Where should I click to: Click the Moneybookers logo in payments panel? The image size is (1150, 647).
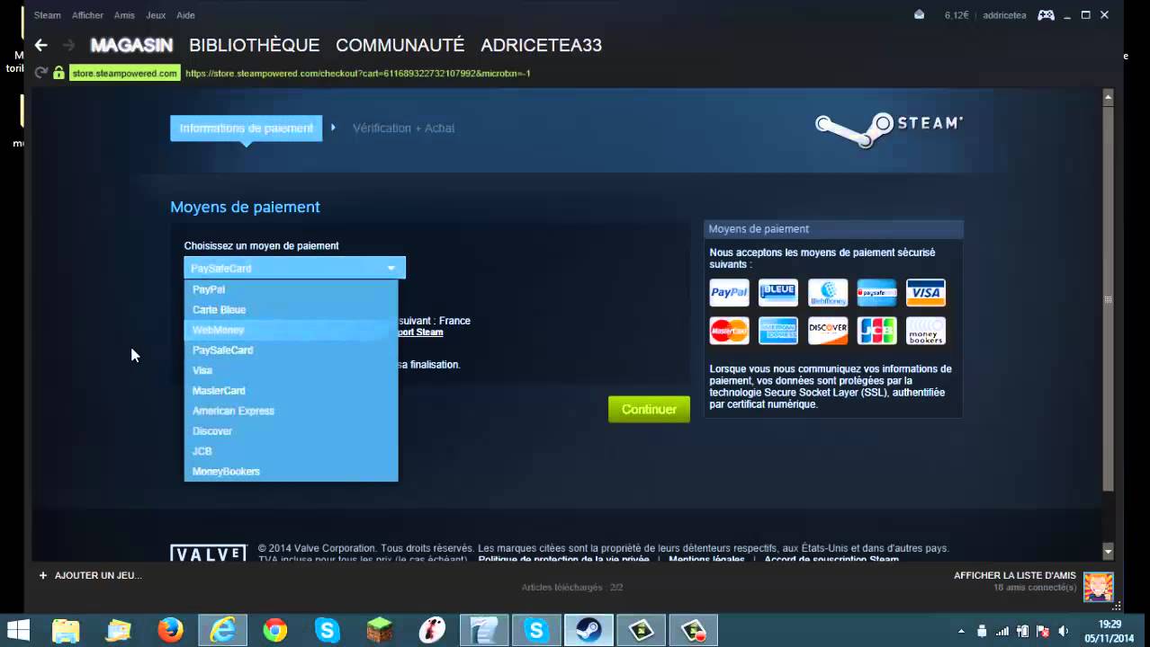point(926,331)
